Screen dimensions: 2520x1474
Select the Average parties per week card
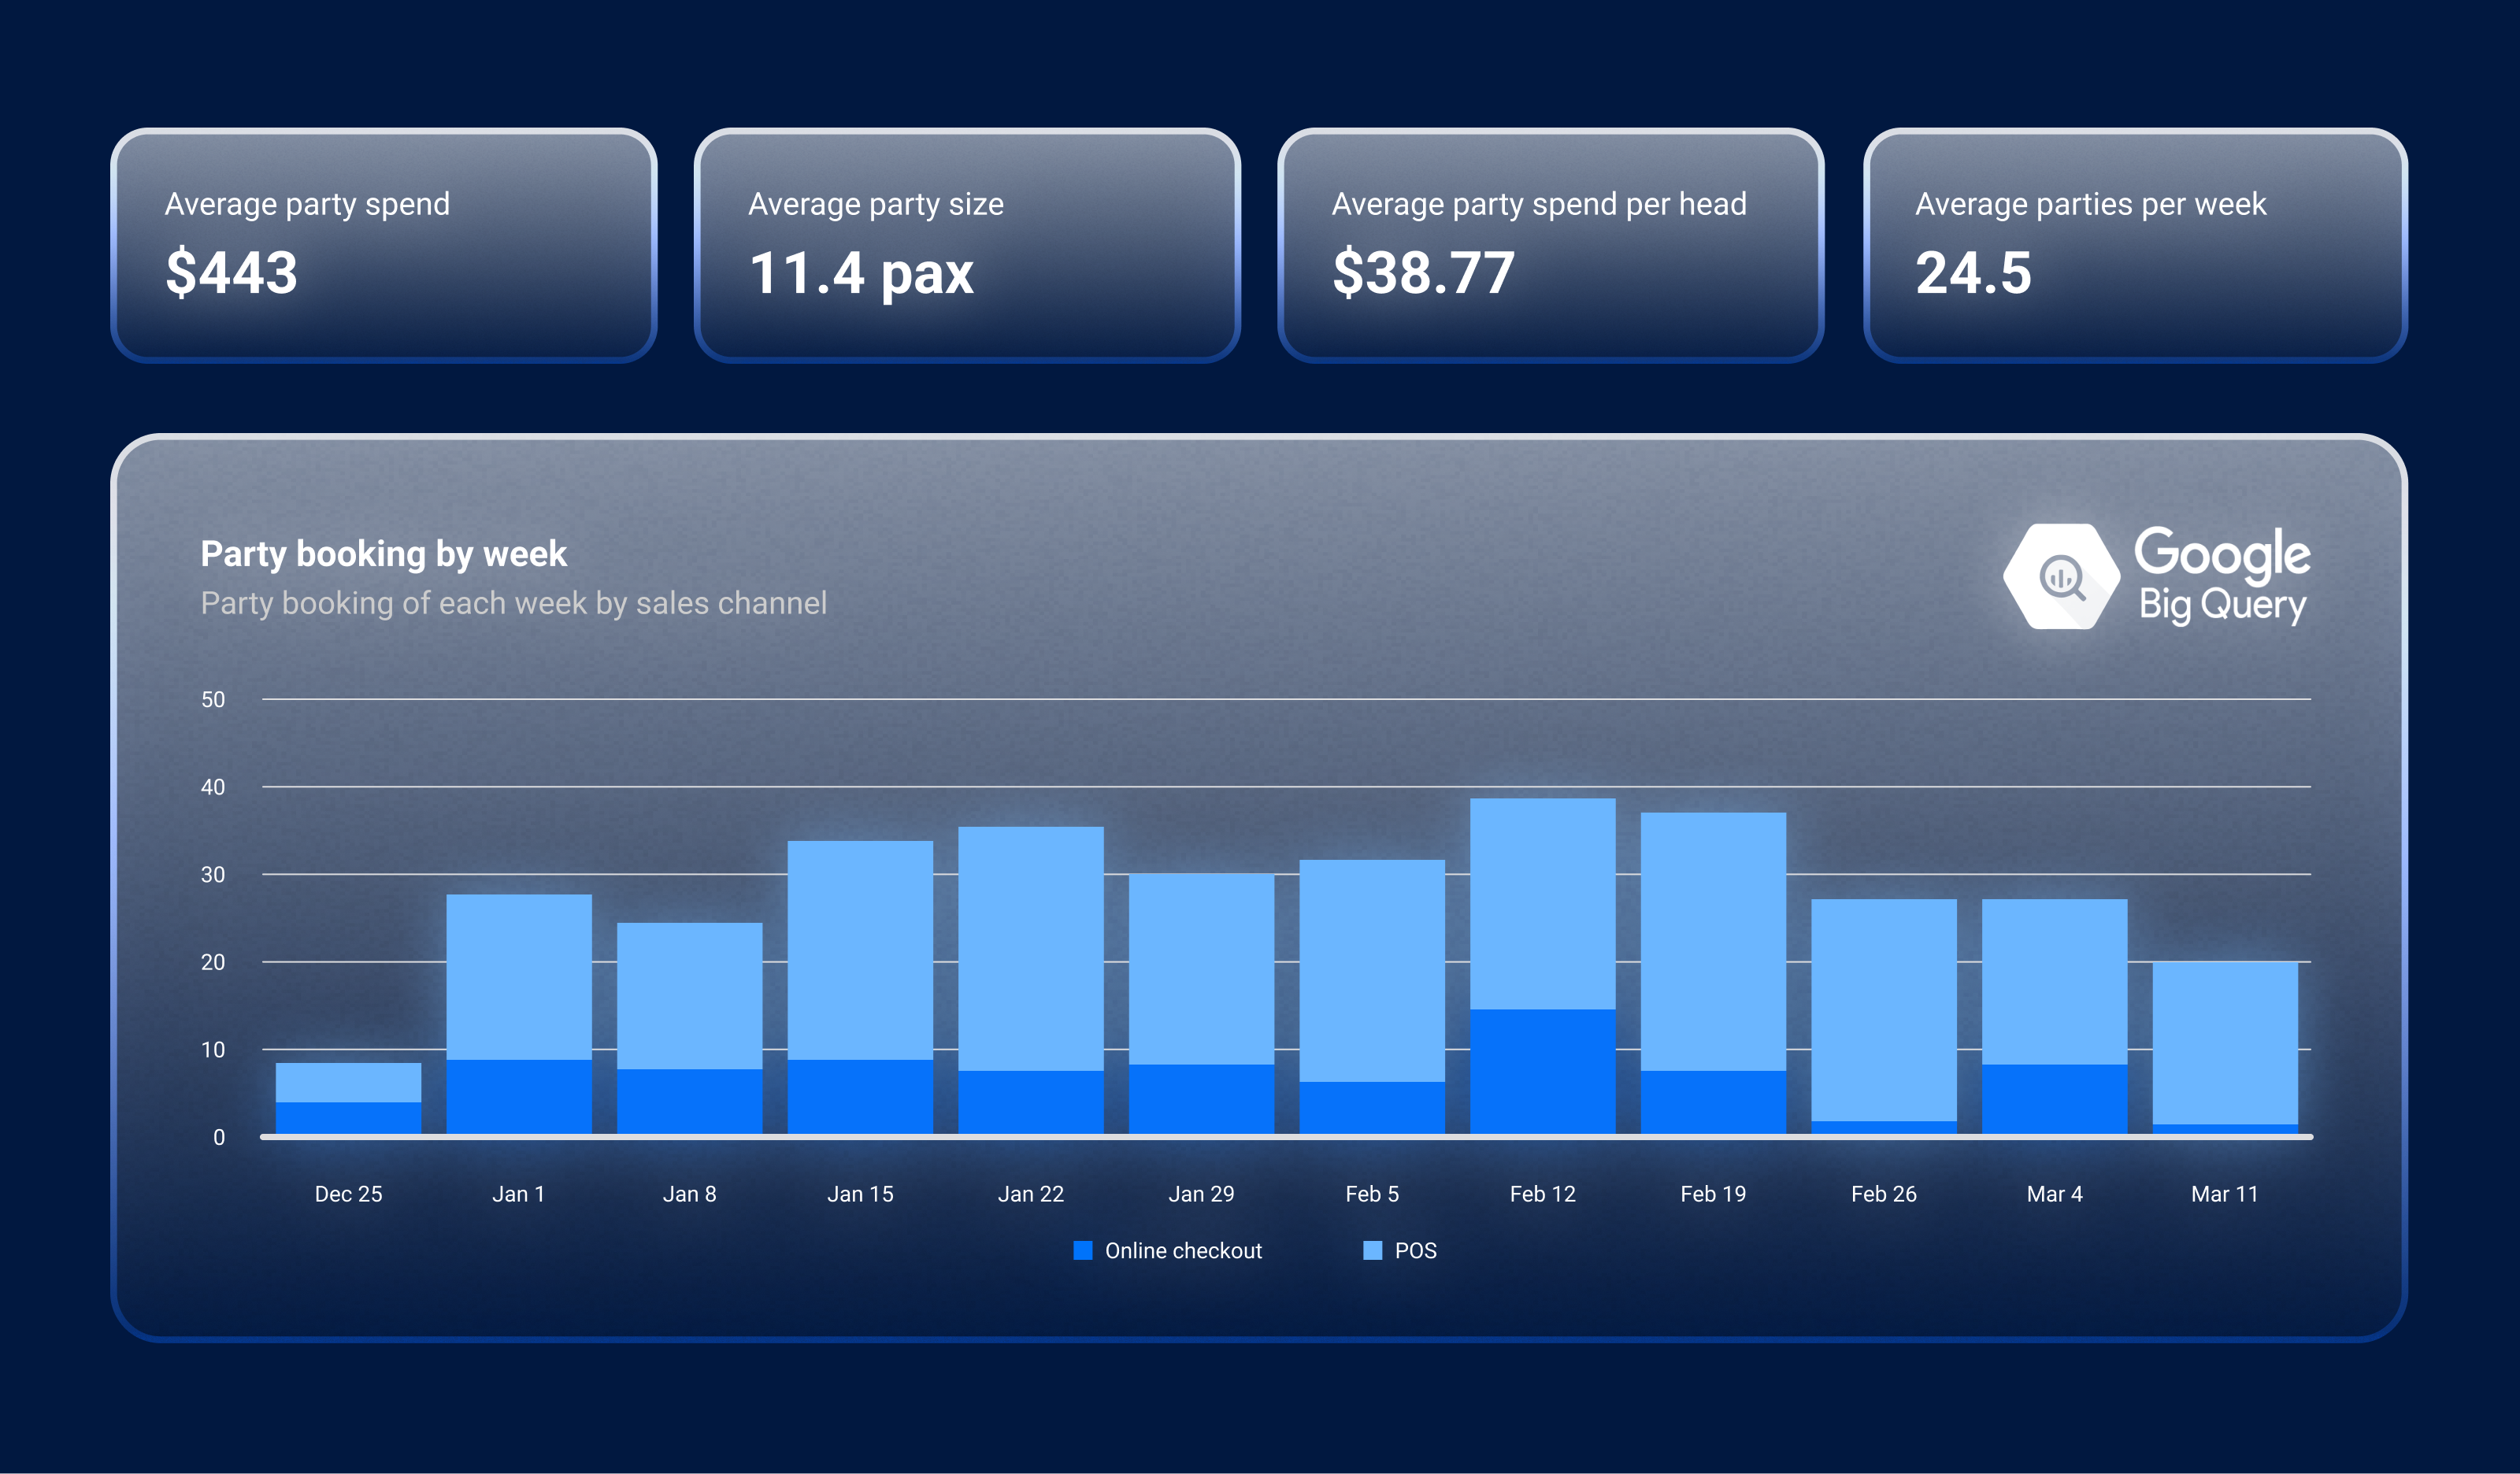tap(2135, 245)
